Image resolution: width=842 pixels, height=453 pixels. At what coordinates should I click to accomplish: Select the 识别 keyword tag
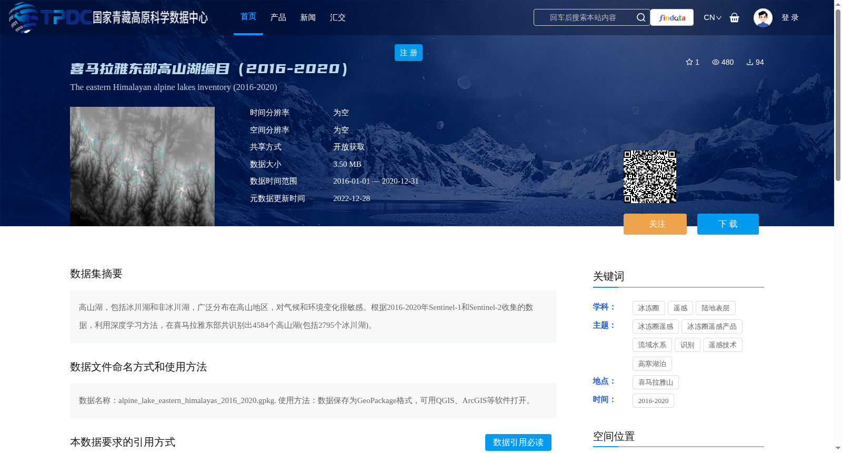(687, 345)
